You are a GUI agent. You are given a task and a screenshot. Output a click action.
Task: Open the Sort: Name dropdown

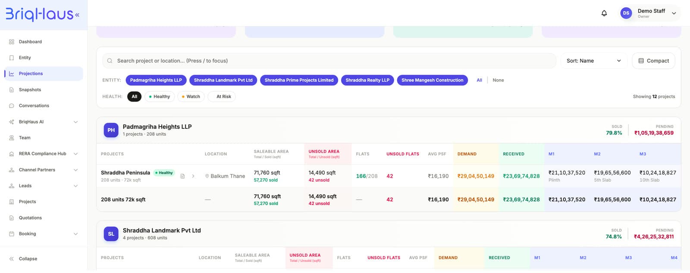[594, 61]
